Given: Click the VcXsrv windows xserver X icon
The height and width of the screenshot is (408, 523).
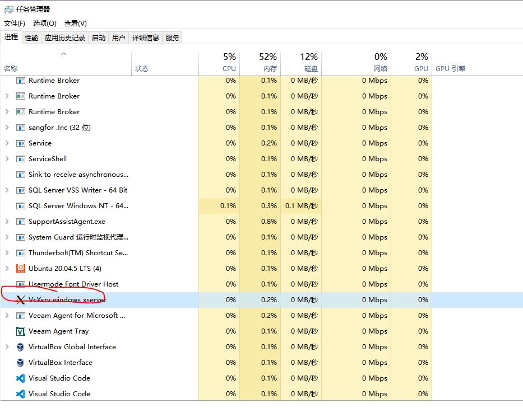Looking at the screenshot, I should click(x=21, y=300).
